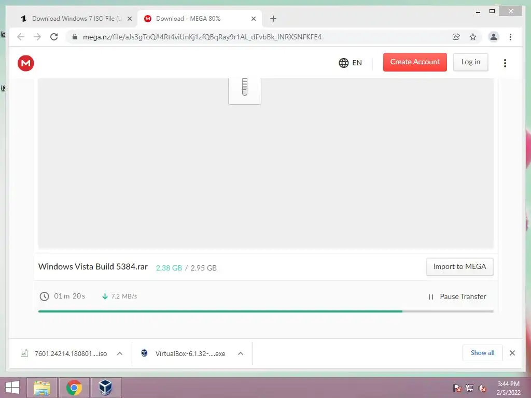Viewport: 531px width, 398px height.
Task: Reload the MEGA page
Action: pyautogui.click(x=54, y=37)
